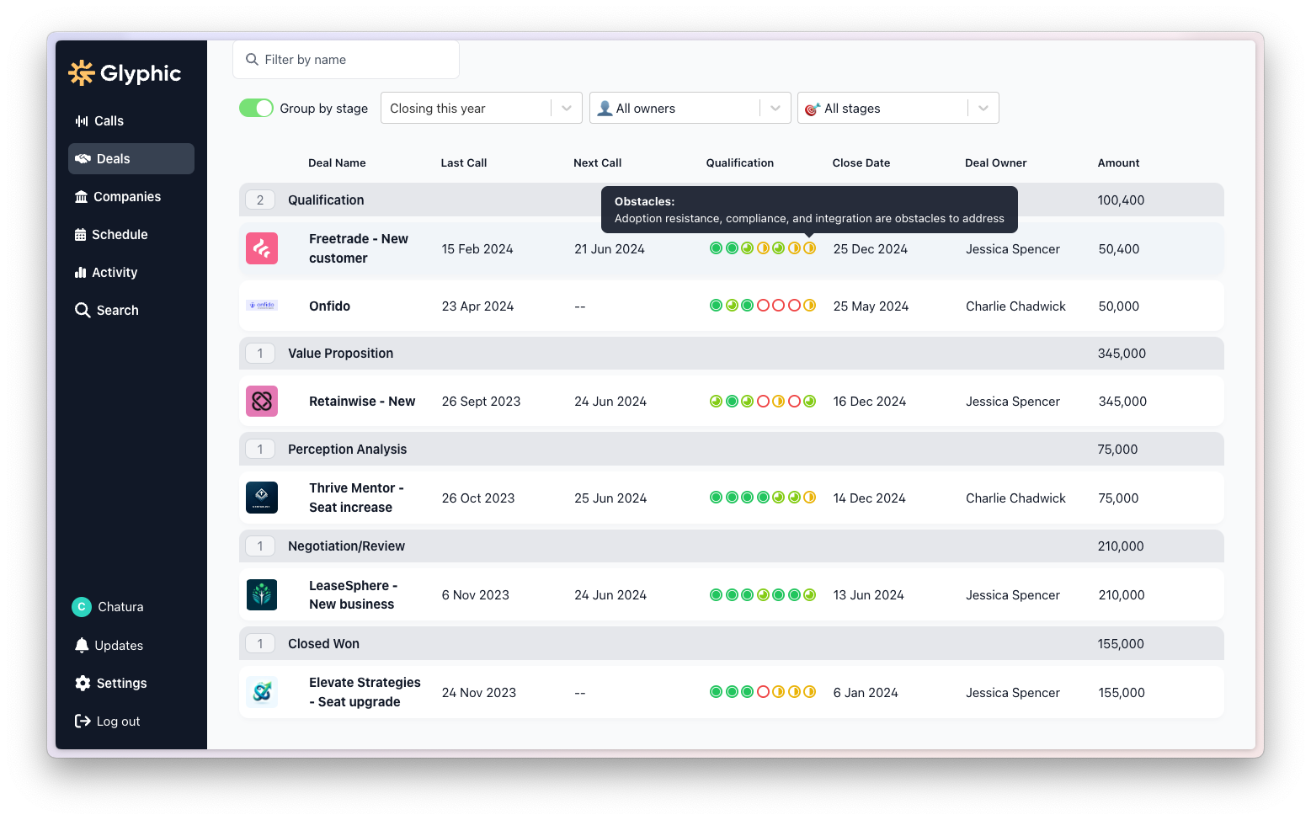The height and width of the screenshot is (820, 1311).
Task: Click Deal Owner column header
Action: [996, 163]
